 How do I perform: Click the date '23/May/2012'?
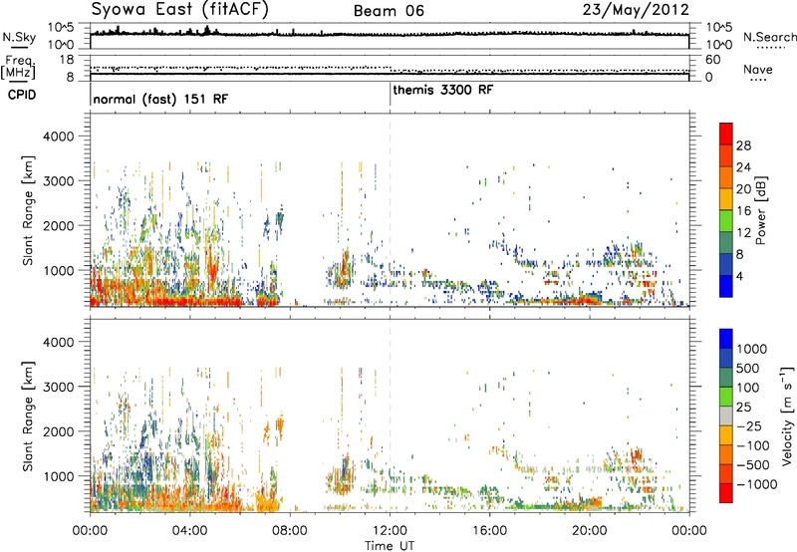coord(636,10)
